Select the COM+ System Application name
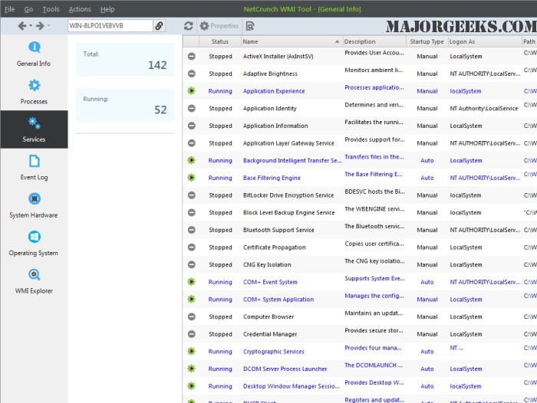Screen dimensions: 537x403 (x=278, y=299)
